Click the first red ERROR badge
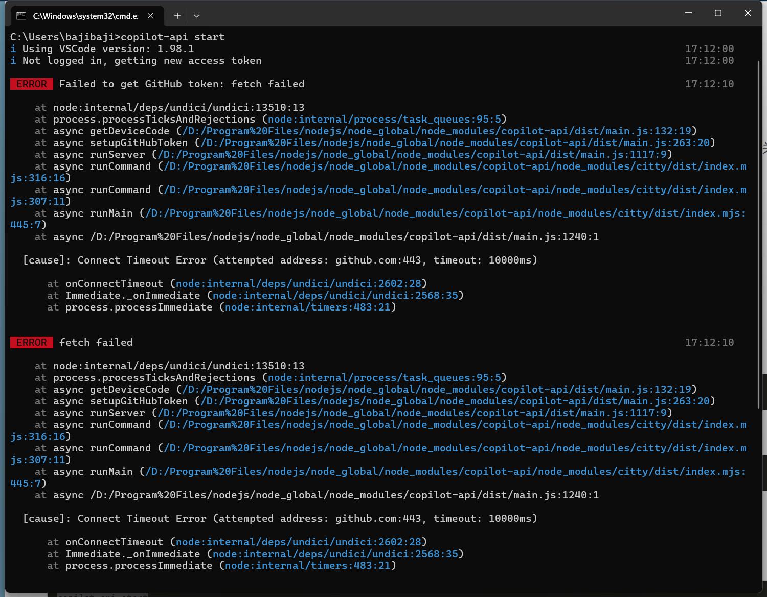The height and width of the screenshot is (597, 767). [32, 84]
